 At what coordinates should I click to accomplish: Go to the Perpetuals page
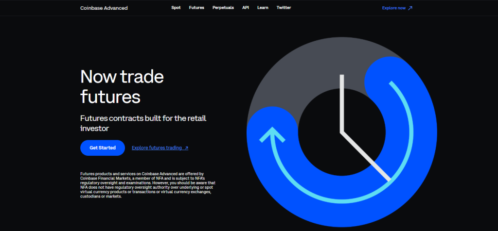(223, 8)
